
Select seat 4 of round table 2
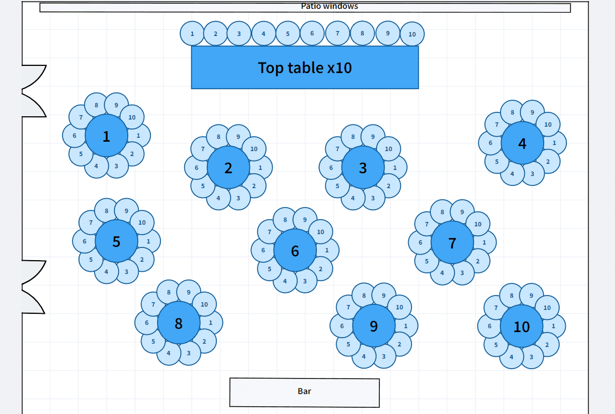point(218,198)
